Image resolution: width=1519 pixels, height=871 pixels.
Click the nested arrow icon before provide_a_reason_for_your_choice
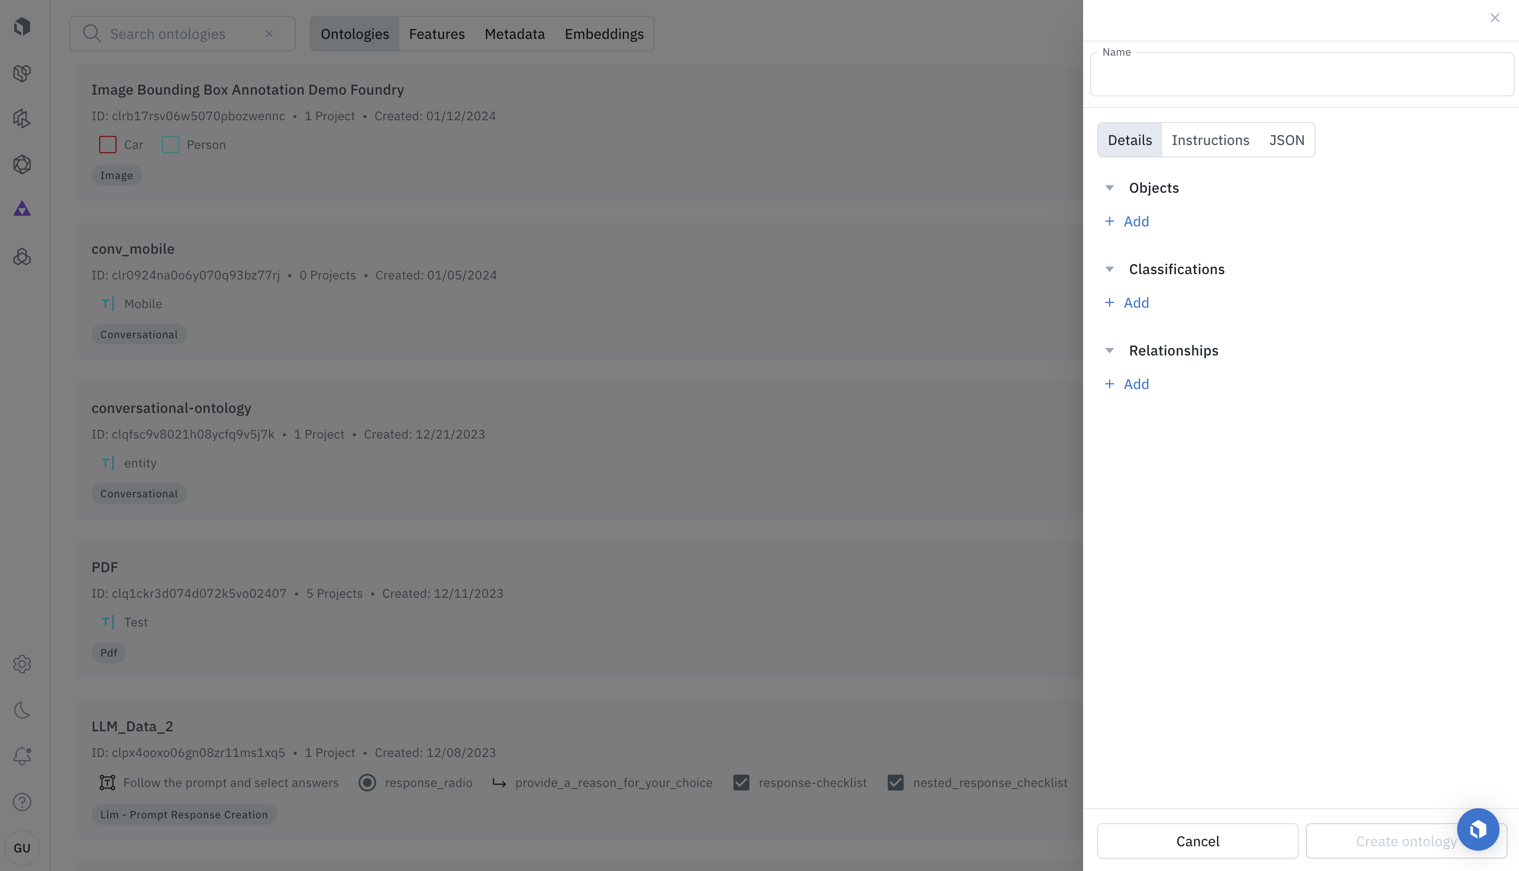coord(500,783)
